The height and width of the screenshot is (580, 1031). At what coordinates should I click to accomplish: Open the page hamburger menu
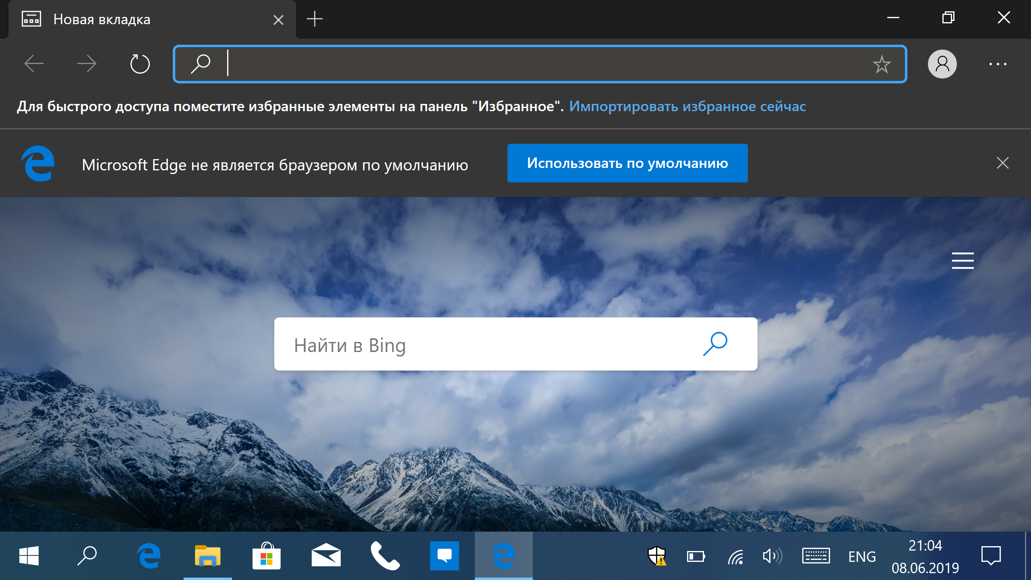[963, 261]
